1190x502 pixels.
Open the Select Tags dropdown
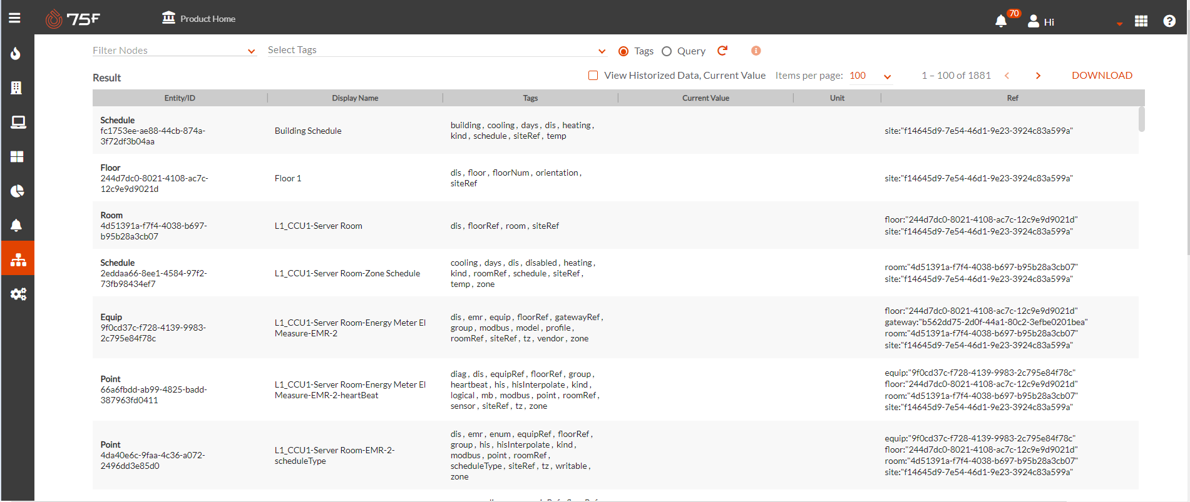click(x=437, y=50)
